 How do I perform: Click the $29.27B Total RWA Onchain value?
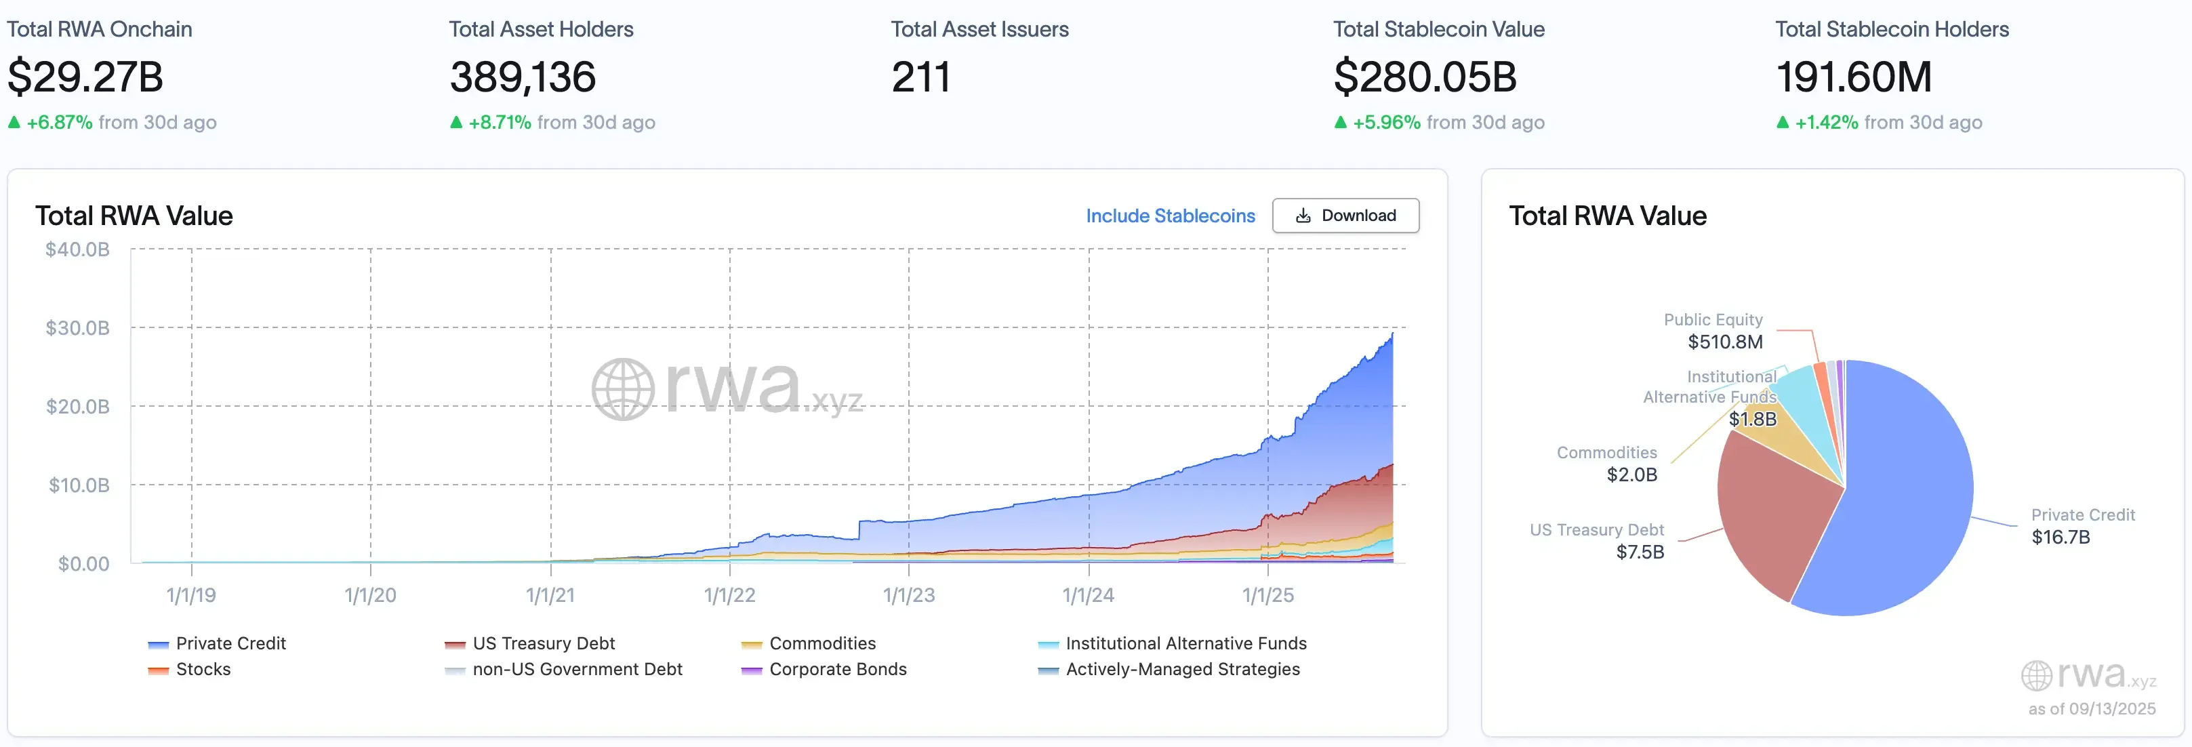pyautogui.click(x=85, y=77)
